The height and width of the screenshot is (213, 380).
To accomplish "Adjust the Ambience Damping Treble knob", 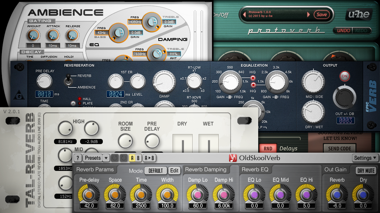I will tap(156, 54).
